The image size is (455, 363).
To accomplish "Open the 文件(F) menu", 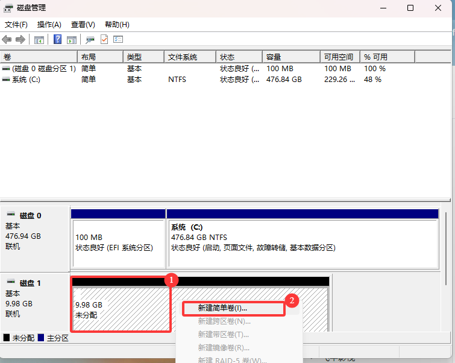I will 16,25.
